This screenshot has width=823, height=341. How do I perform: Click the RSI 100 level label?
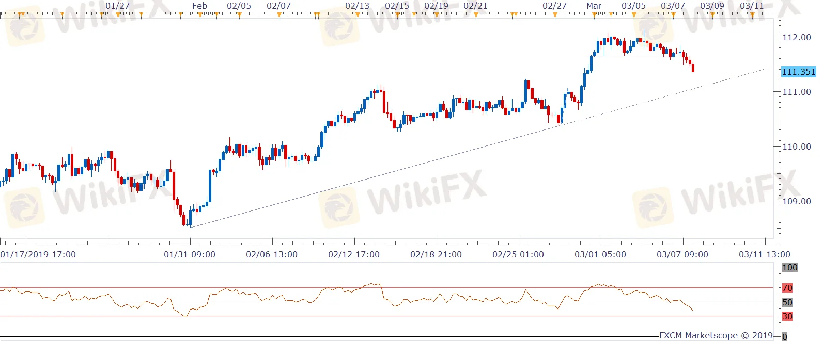790,267
